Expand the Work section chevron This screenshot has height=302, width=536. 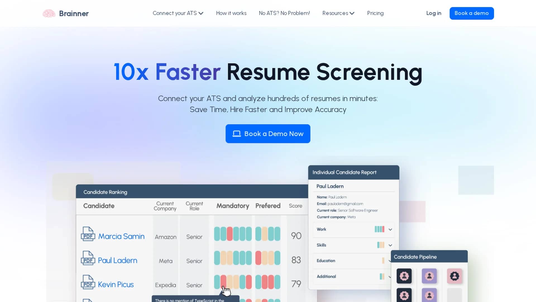[x=390, y=230]
